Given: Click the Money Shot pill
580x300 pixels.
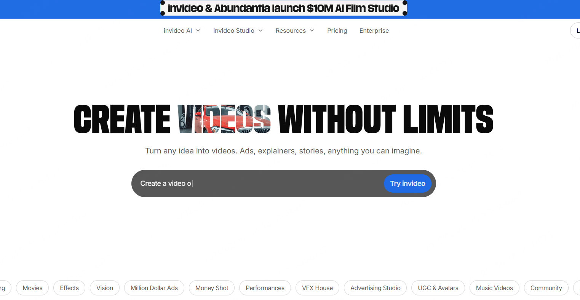Looking at the screenshot, I should tap(211, 288).
